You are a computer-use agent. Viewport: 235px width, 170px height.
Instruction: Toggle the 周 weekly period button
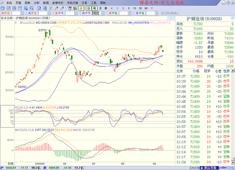95,9
